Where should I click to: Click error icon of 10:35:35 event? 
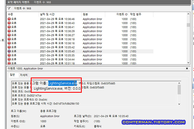click(x=9, y=55)
